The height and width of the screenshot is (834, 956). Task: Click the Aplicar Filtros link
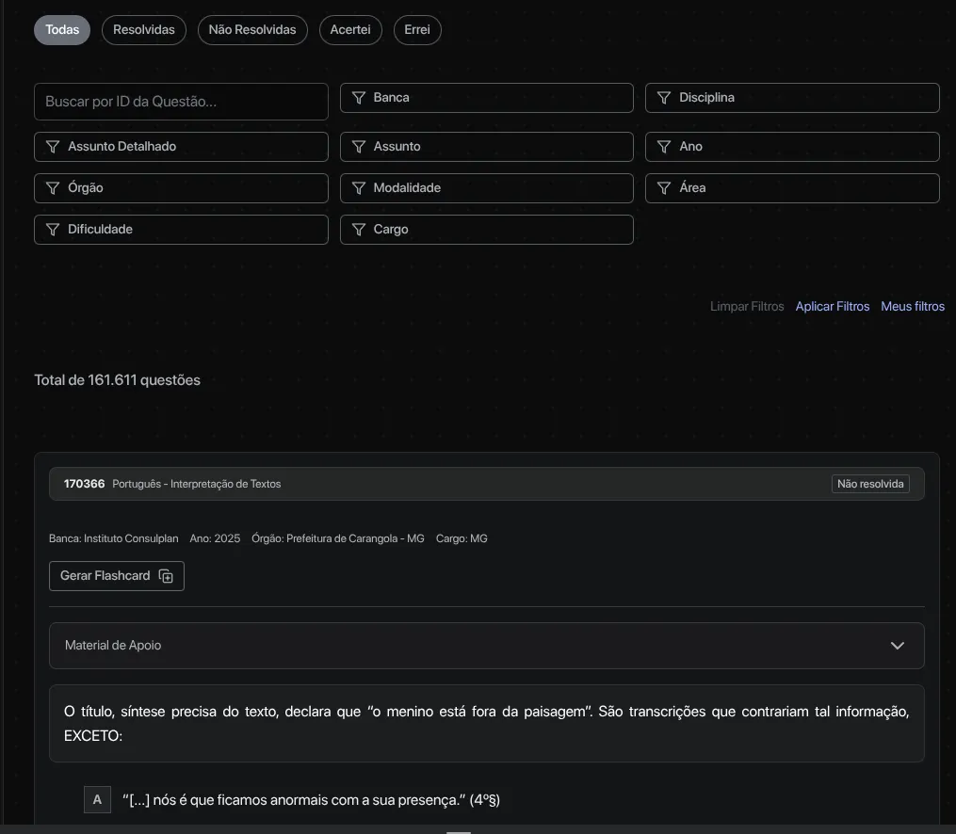(832, 307)
